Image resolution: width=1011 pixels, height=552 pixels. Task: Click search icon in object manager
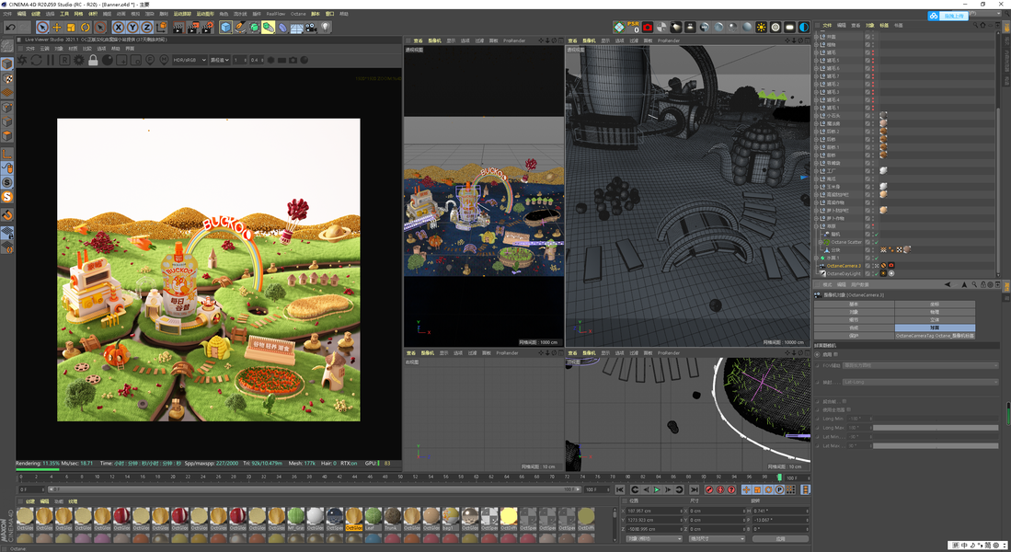point(974,25)
